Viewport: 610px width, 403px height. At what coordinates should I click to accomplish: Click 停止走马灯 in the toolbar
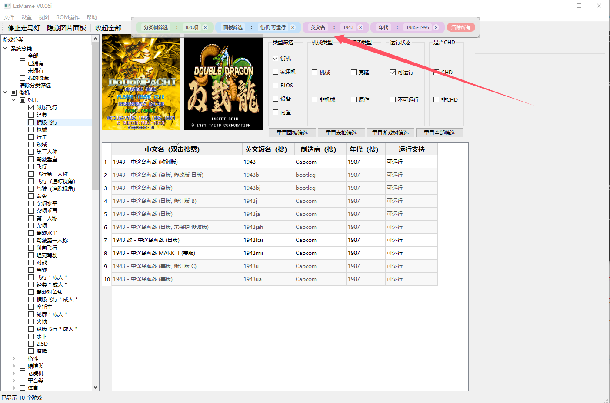(x=24, y=28)
